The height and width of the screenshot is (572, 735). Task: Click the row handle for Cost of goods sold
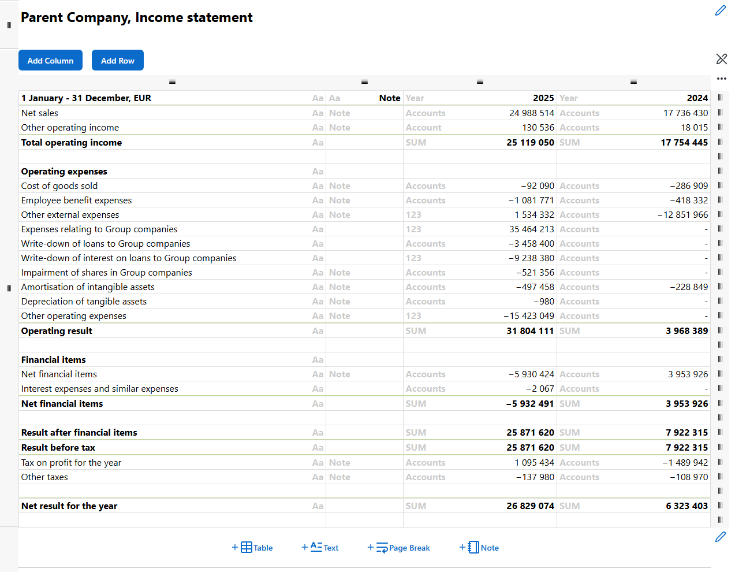point(720,185)
